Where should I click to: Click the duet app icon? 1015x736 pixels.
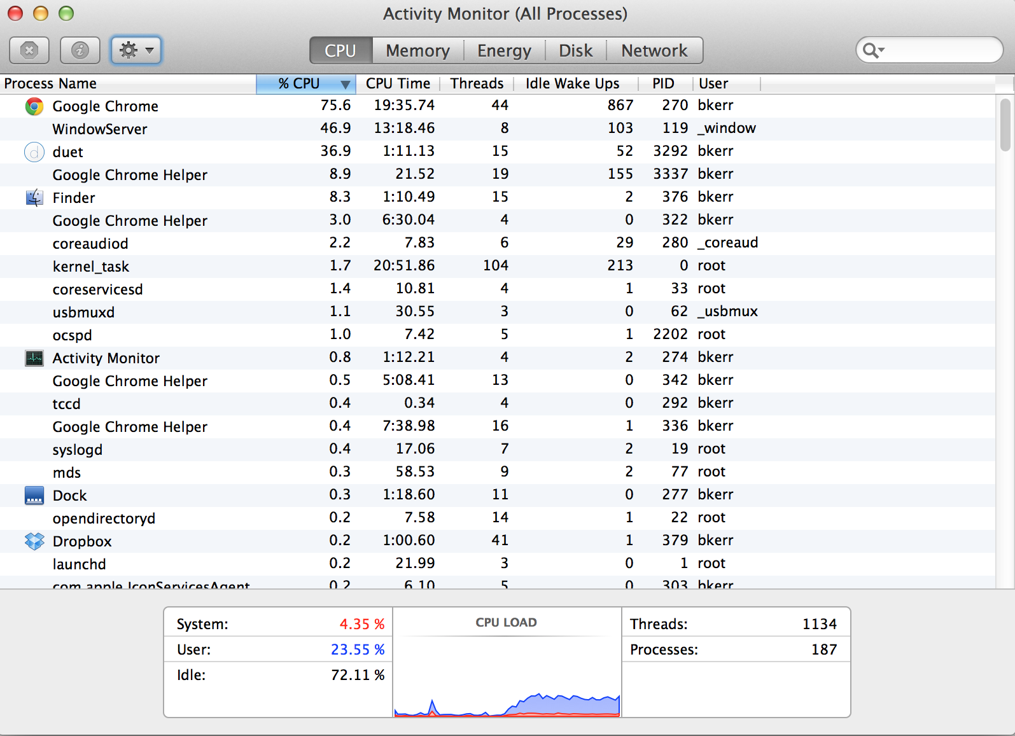click(x=34, y=152)
